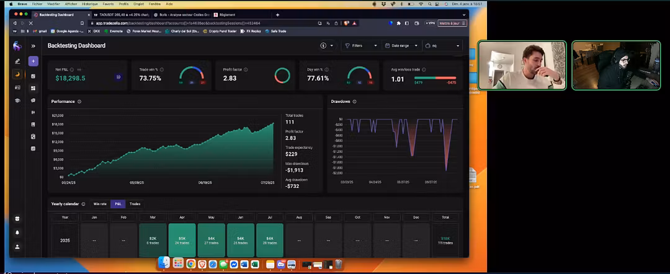Open the currency dollar display dropdown
670x274 pixels.
coord(326,45)
